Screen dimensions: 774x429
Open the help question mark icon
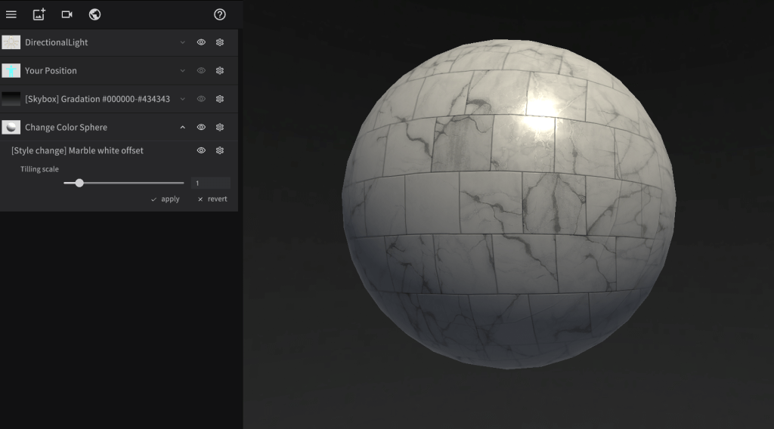[x=220, y=14]
